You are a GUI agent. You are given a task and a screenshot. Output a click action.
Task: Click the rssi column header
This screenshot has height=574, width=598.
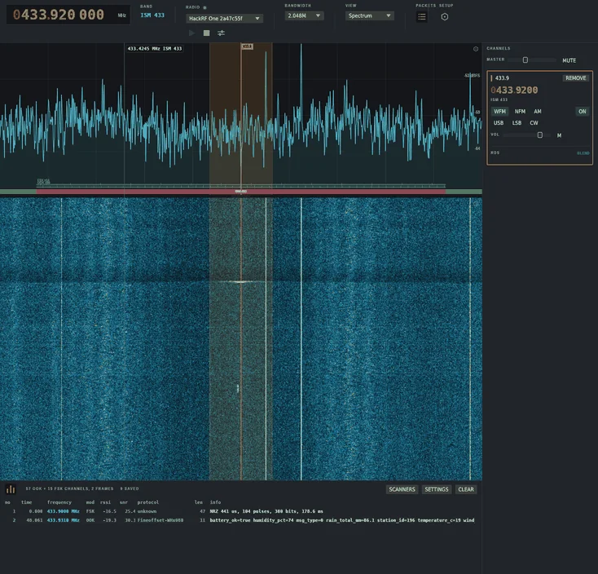105,502
